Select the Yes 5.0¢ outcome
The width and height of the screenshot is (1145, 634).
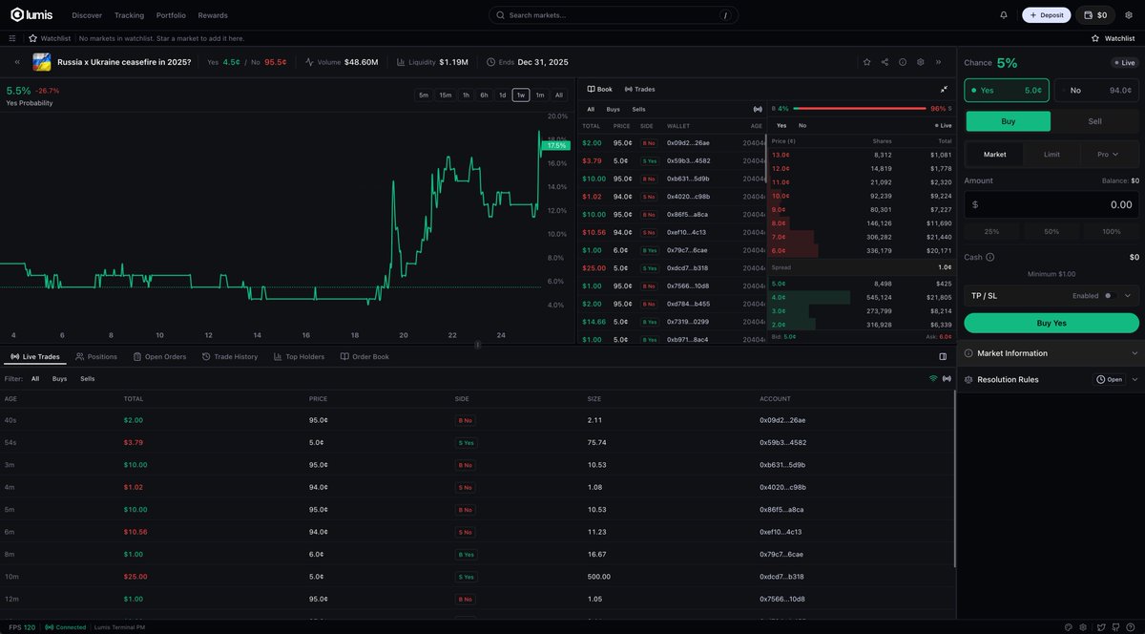click(x=1007, y=90)
